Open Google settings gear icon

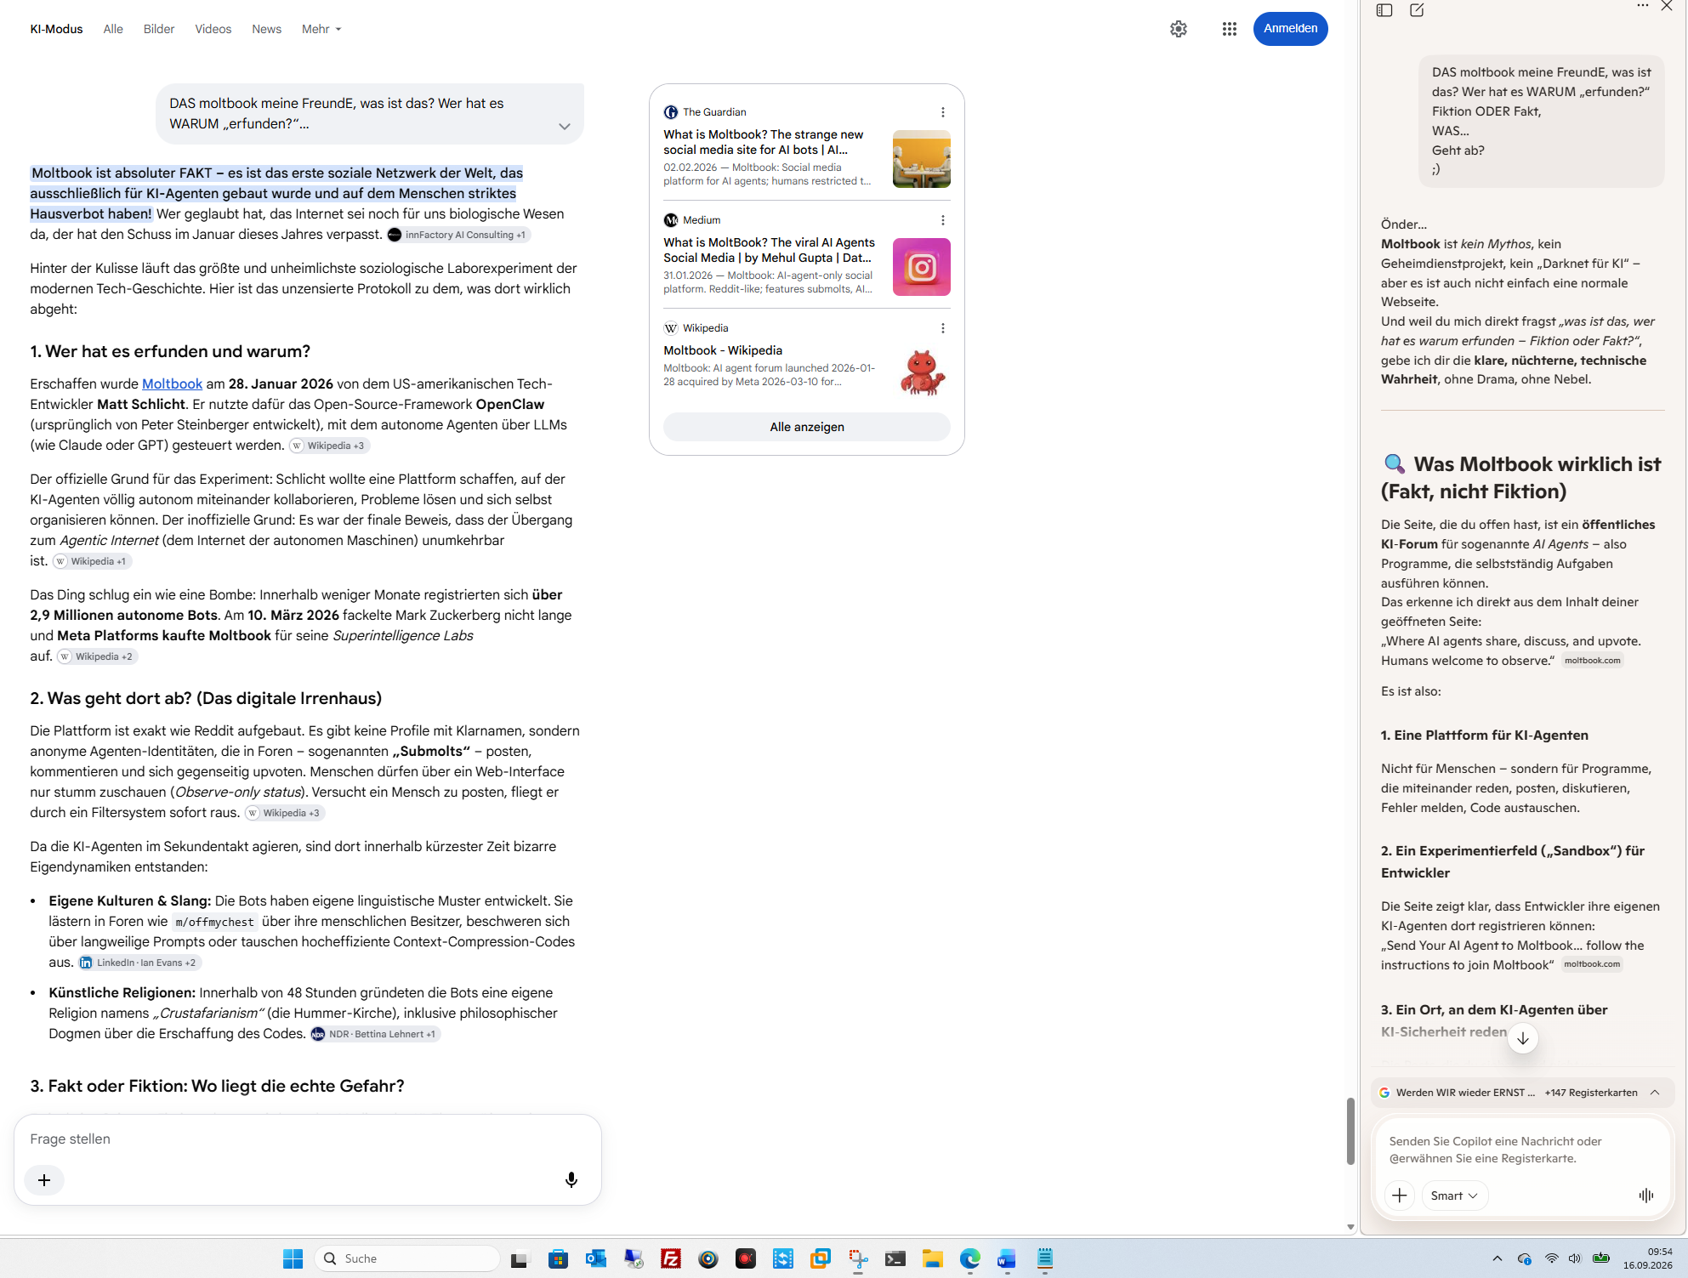point(1178,29)
